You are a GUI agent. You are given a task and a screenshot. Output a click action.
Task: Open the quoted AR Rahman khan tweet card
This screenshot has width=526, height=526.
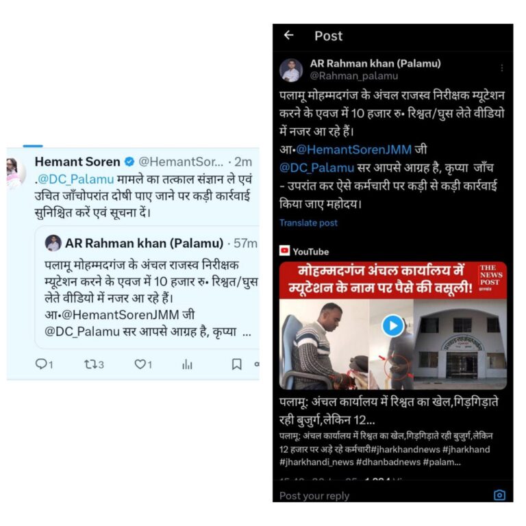(148, 288)
